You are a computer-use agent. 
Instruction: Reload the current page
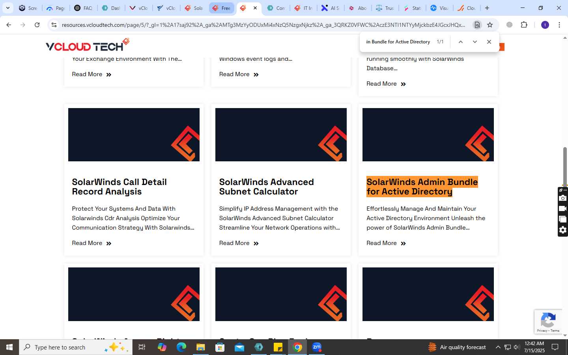pos(37,25)
